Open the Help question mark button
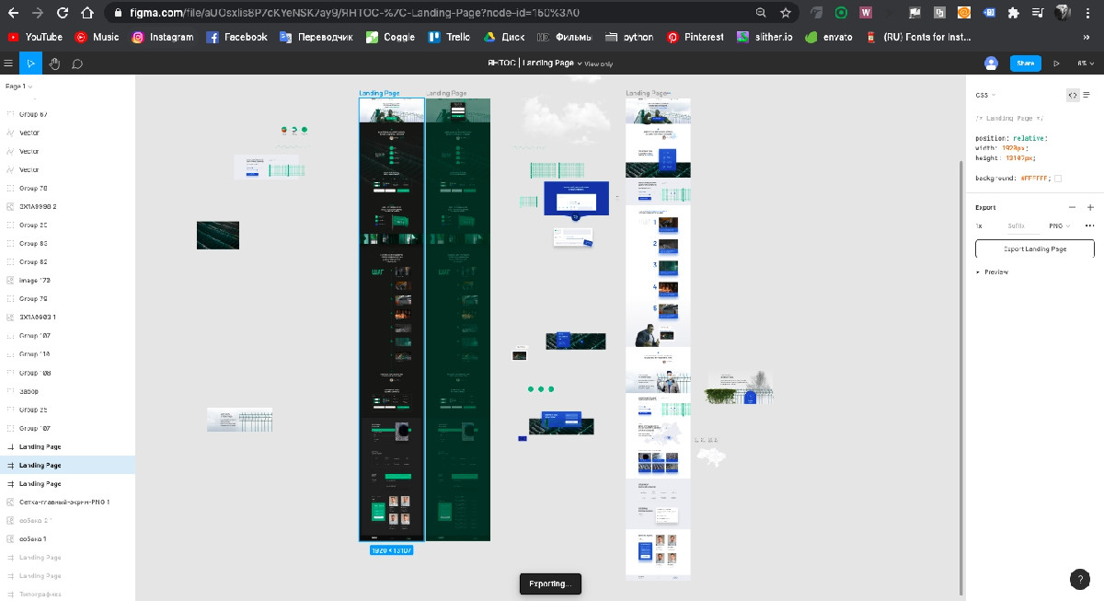 (x=1080, y=579)
